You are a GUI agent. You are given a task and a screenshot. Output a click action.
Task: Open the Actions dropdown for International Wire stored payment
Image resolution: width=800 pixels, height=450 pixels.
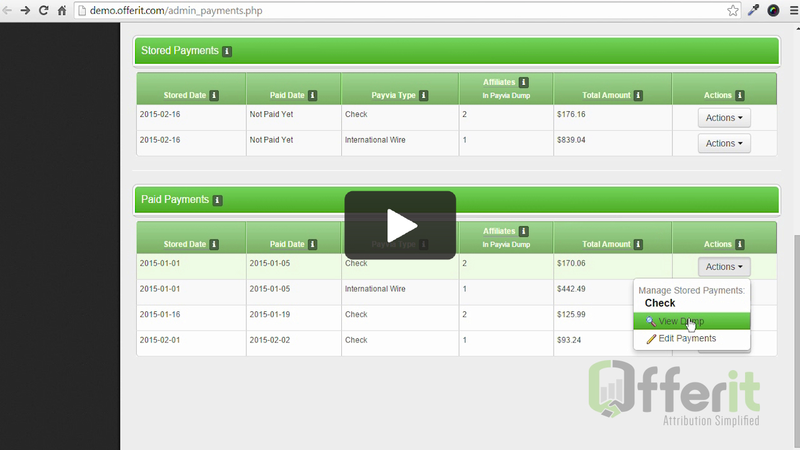[x=723, y=143]
